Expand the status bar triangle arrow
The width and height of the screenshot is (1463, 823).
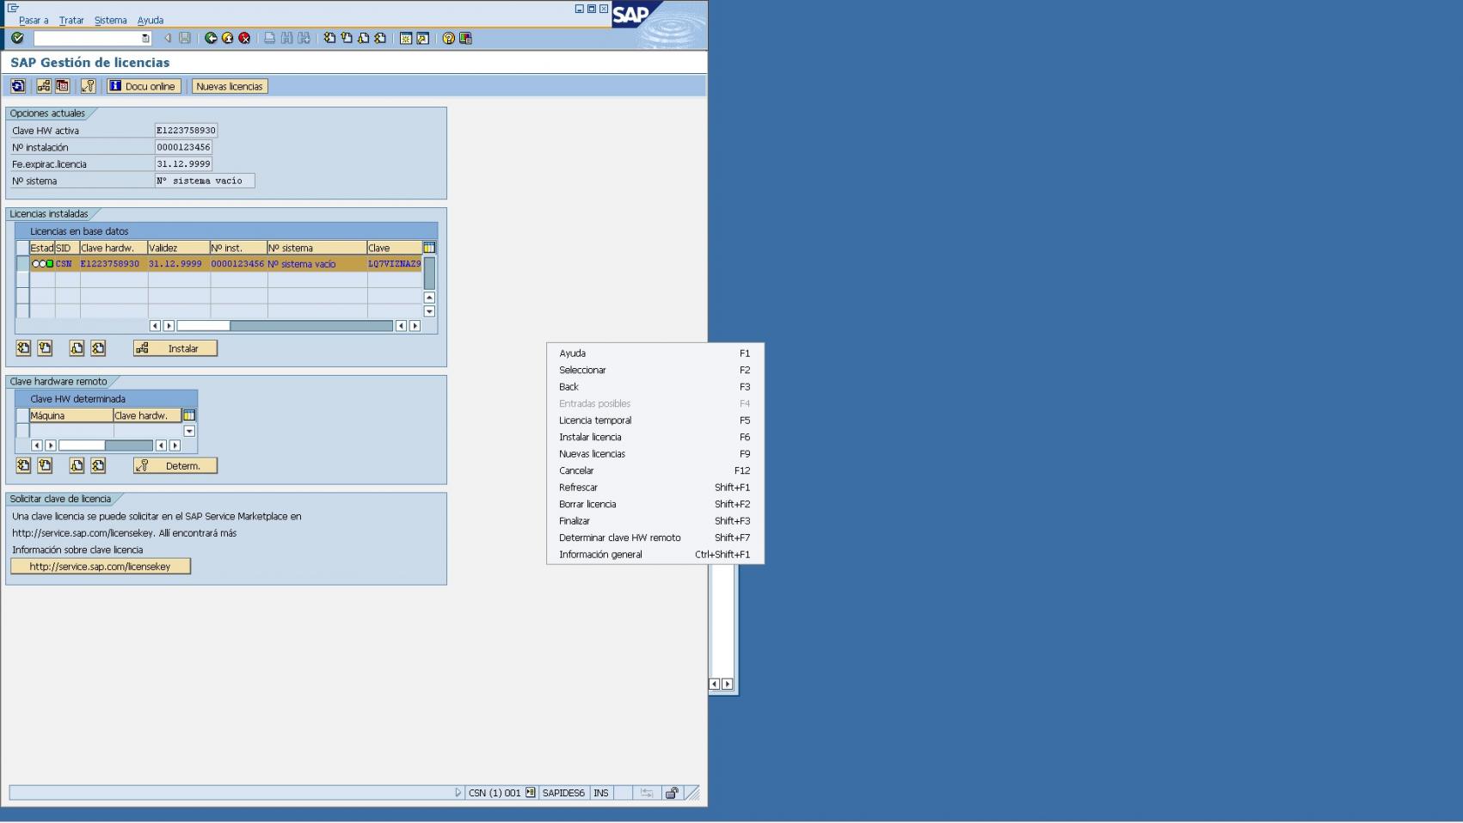pos(458,793)
